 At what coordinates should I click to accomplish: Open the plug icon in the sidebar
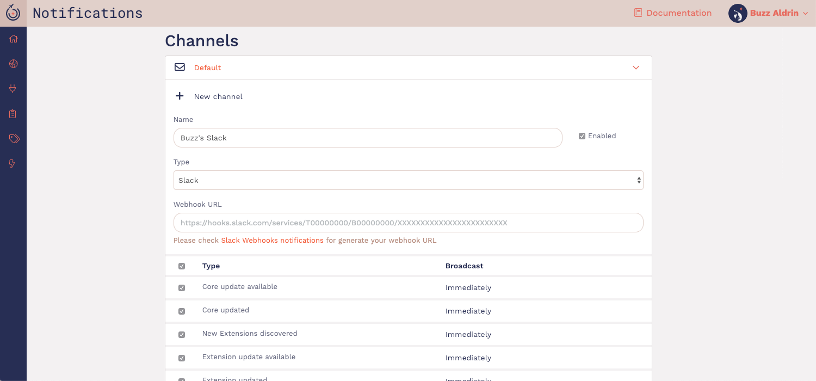coord(14,89)
